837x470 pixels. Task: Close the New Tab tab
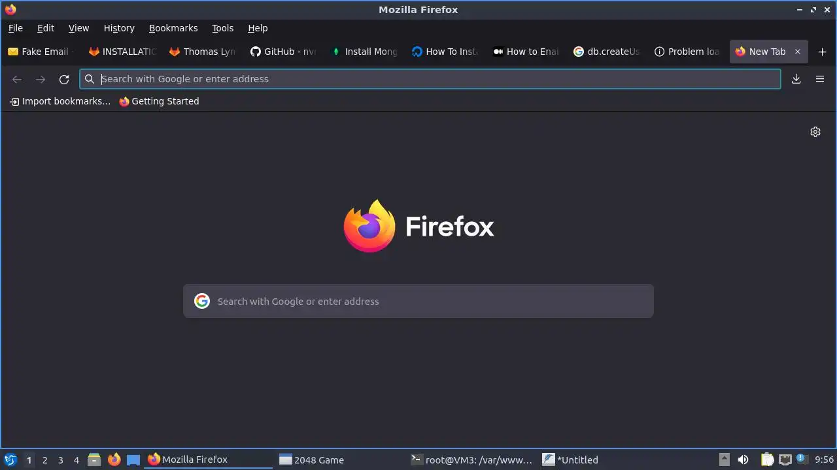pyautogui.click(x=798, y=52)
